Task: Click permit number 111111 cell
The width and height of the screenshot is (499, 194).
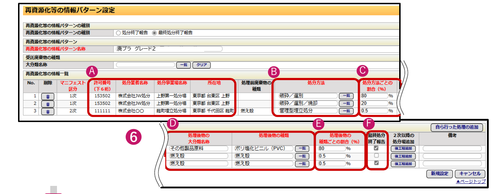Action: [102, 111]
